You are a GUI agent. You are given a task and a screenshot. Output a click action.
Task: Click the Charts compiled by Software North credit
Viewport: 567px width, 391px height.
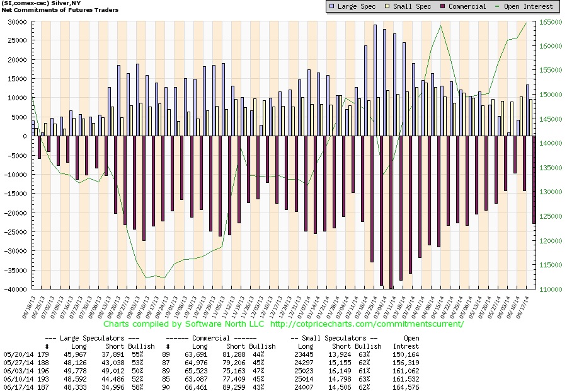184,324
